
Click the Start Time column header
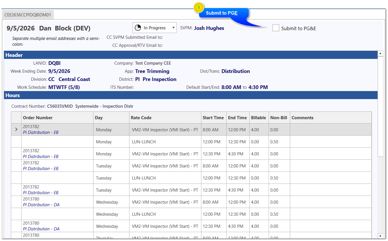coord(214,118)
